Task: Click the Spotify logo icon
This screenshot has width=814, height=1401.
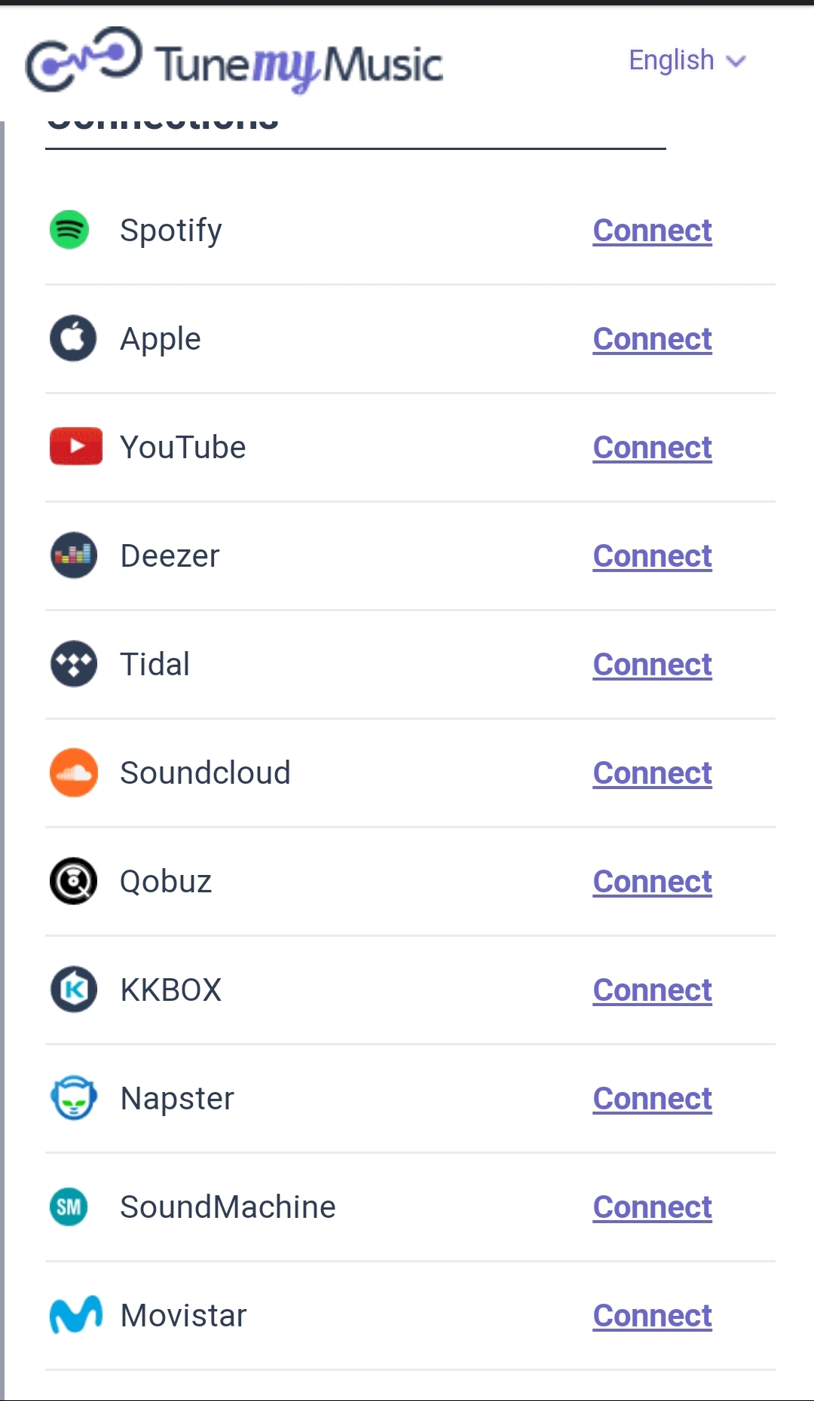Action: click(x=69, y=230)
